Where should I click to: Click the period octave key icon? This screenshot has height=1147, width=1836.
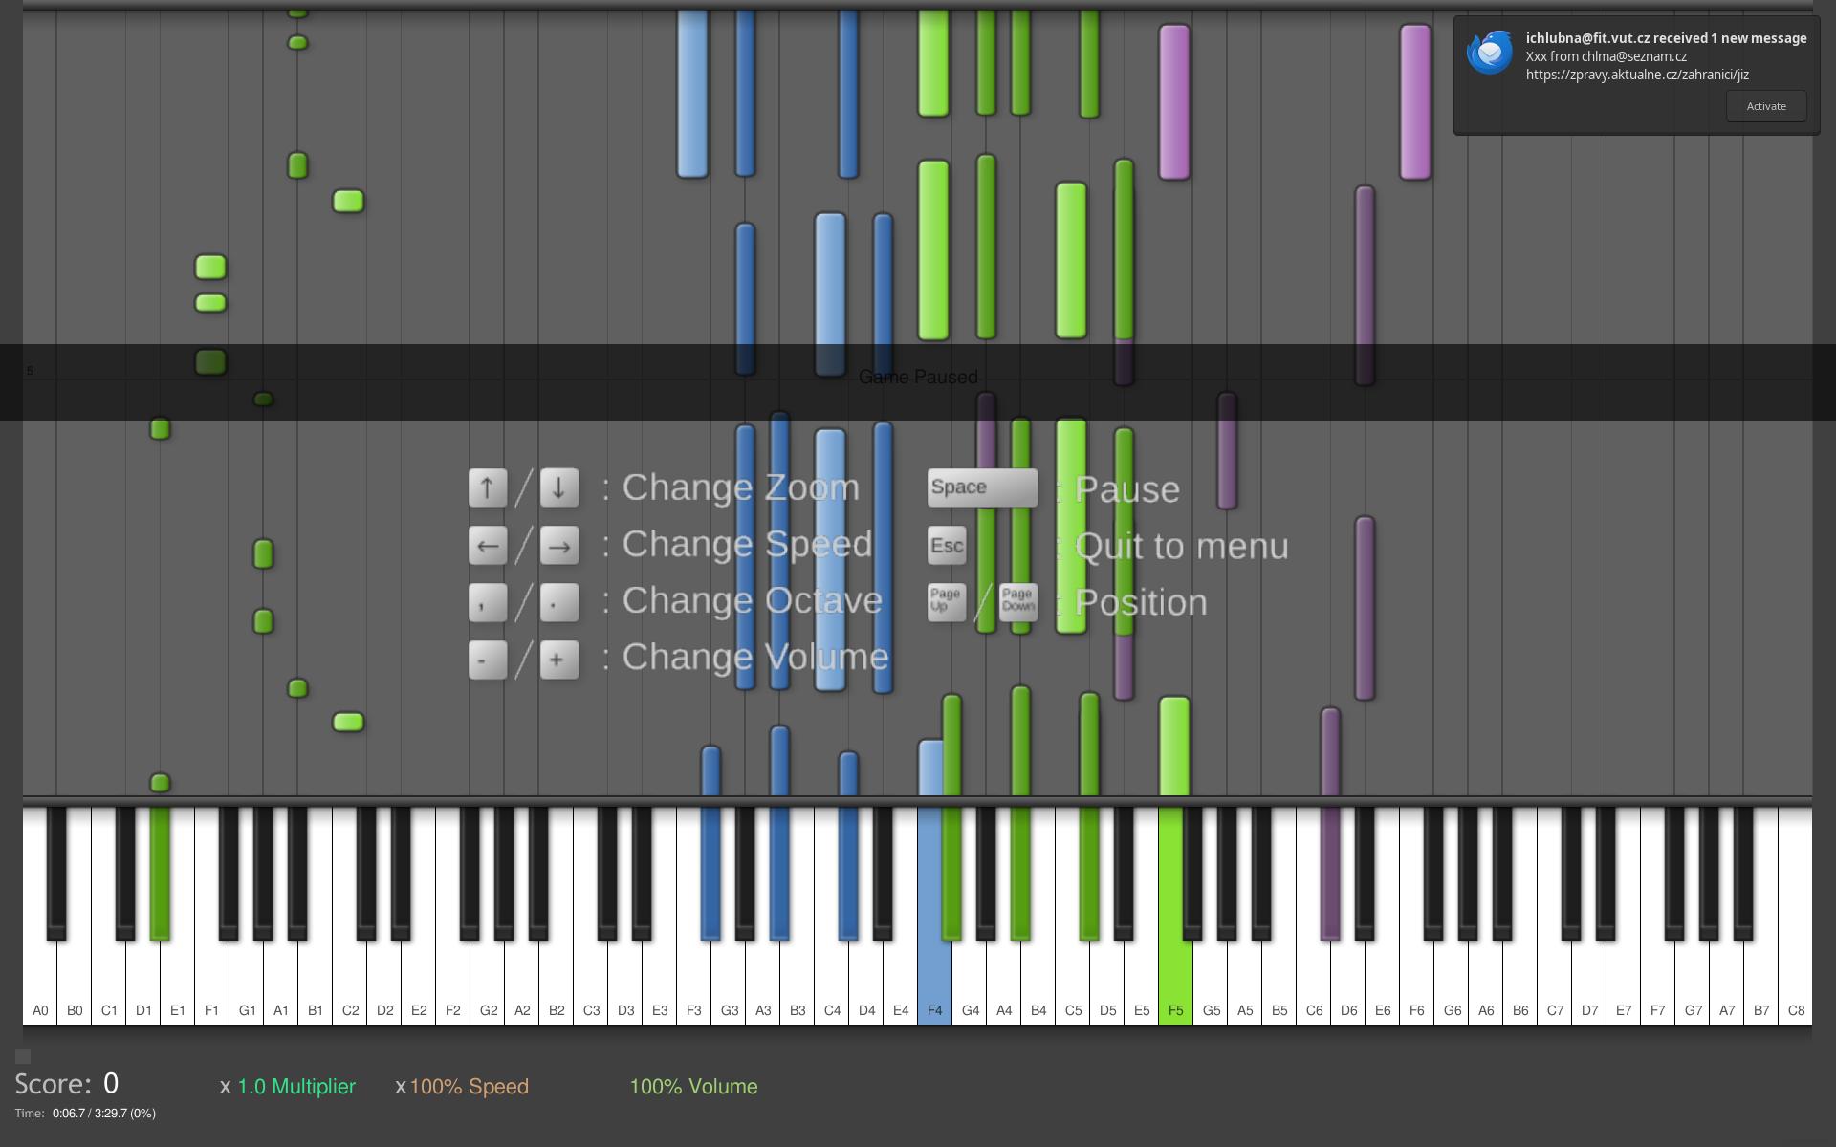tap(559, 602)
